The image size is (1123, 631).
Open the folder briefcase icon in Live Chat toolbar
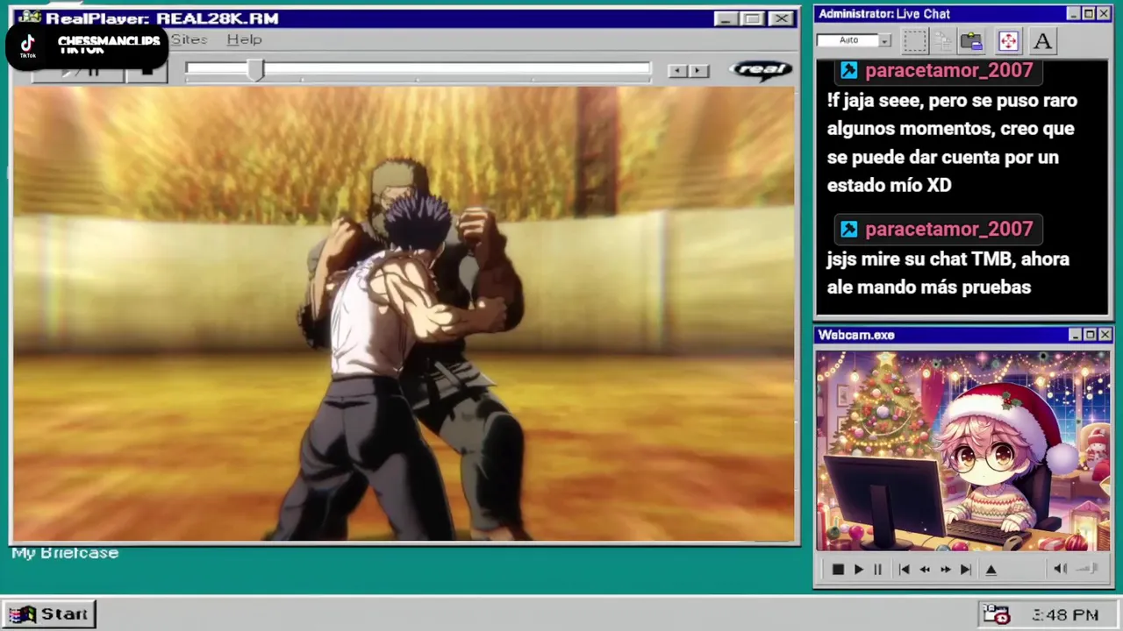[971, 40]
